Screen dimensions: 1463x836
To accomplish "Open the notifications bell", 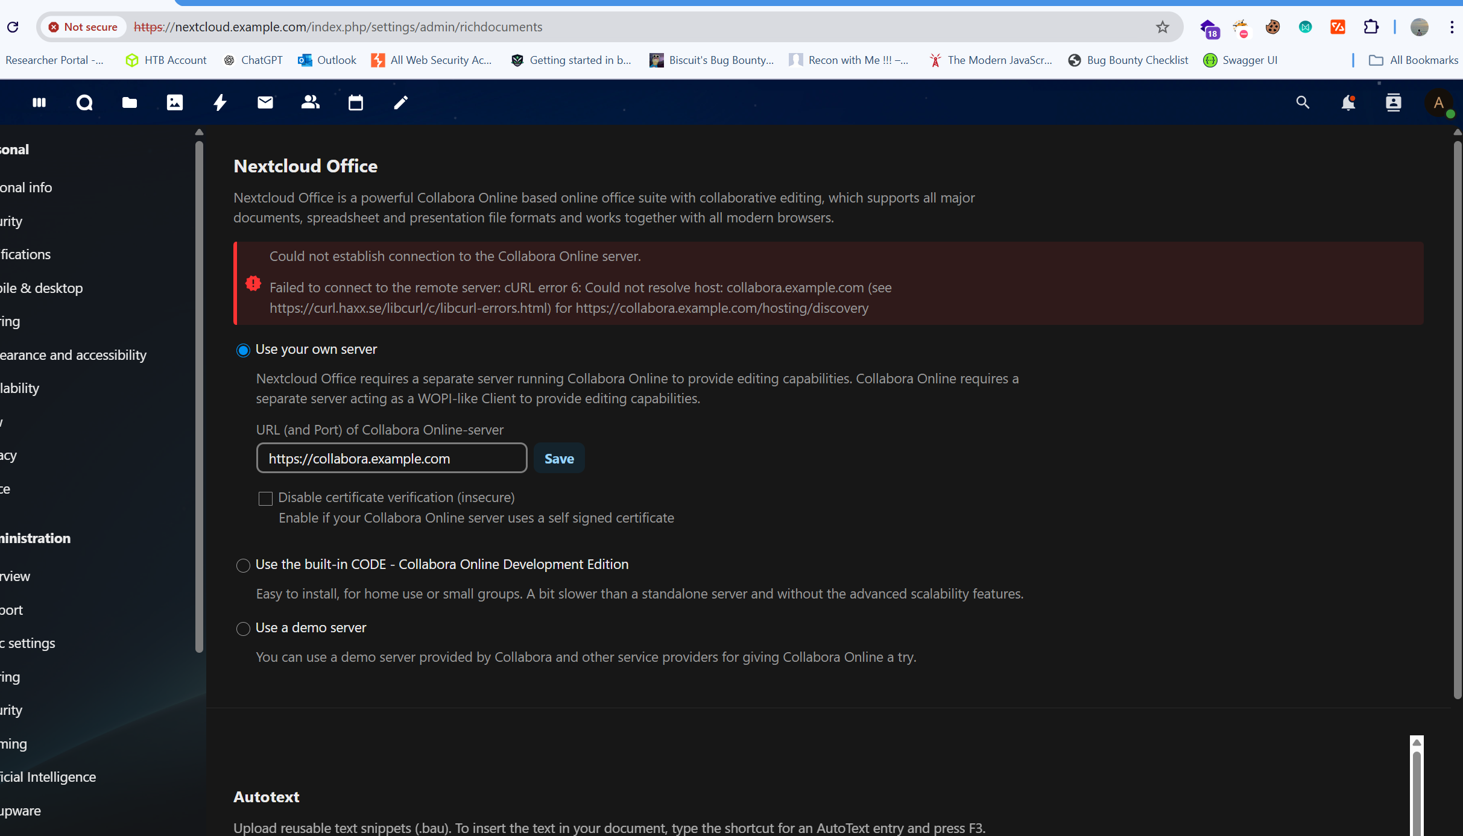I will (x=1348, y=102).
